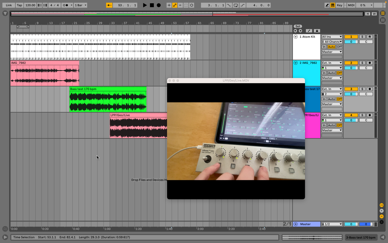Enable Draw Mode pencil icon
The height and width of the screenshot is (243, 388).
pyautogui.click(x=327, y=5)
